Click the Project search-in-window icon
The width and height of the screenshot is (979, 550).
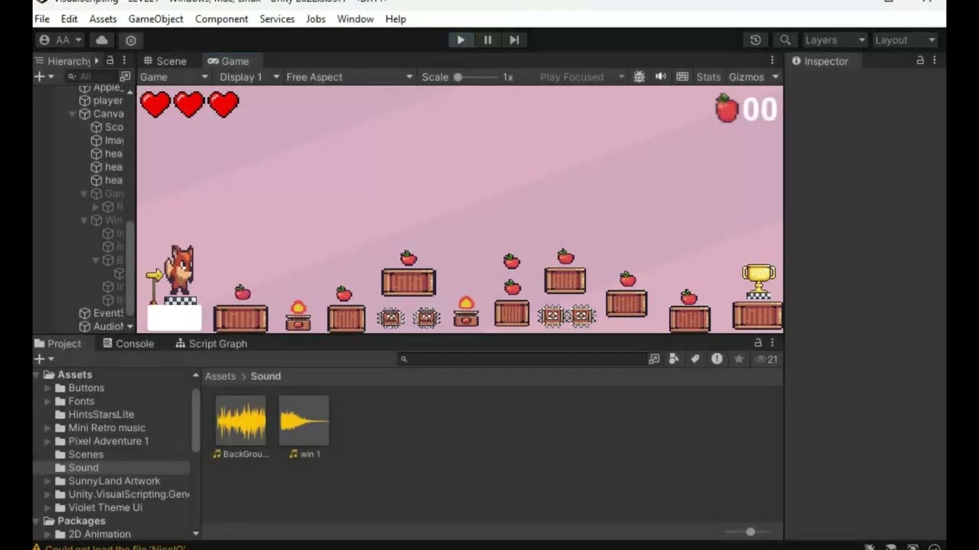point(654,359)
